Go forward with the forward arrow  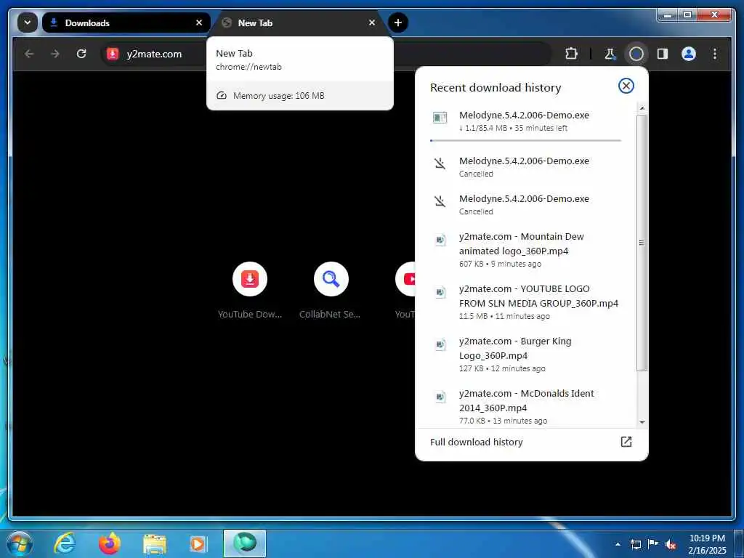pyautogui.click(x=55, y=54)
